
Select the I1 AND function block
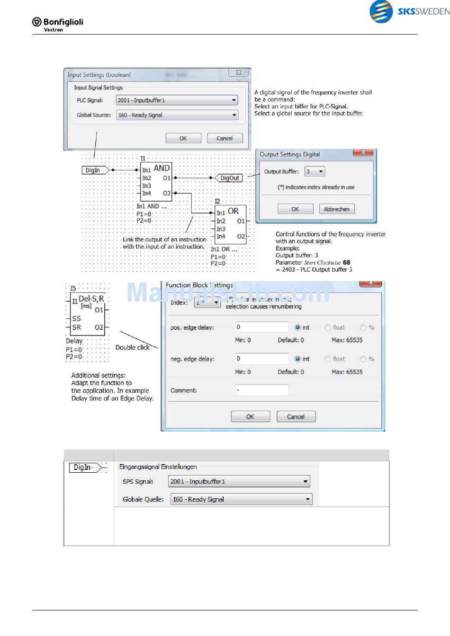click(156, 181)
